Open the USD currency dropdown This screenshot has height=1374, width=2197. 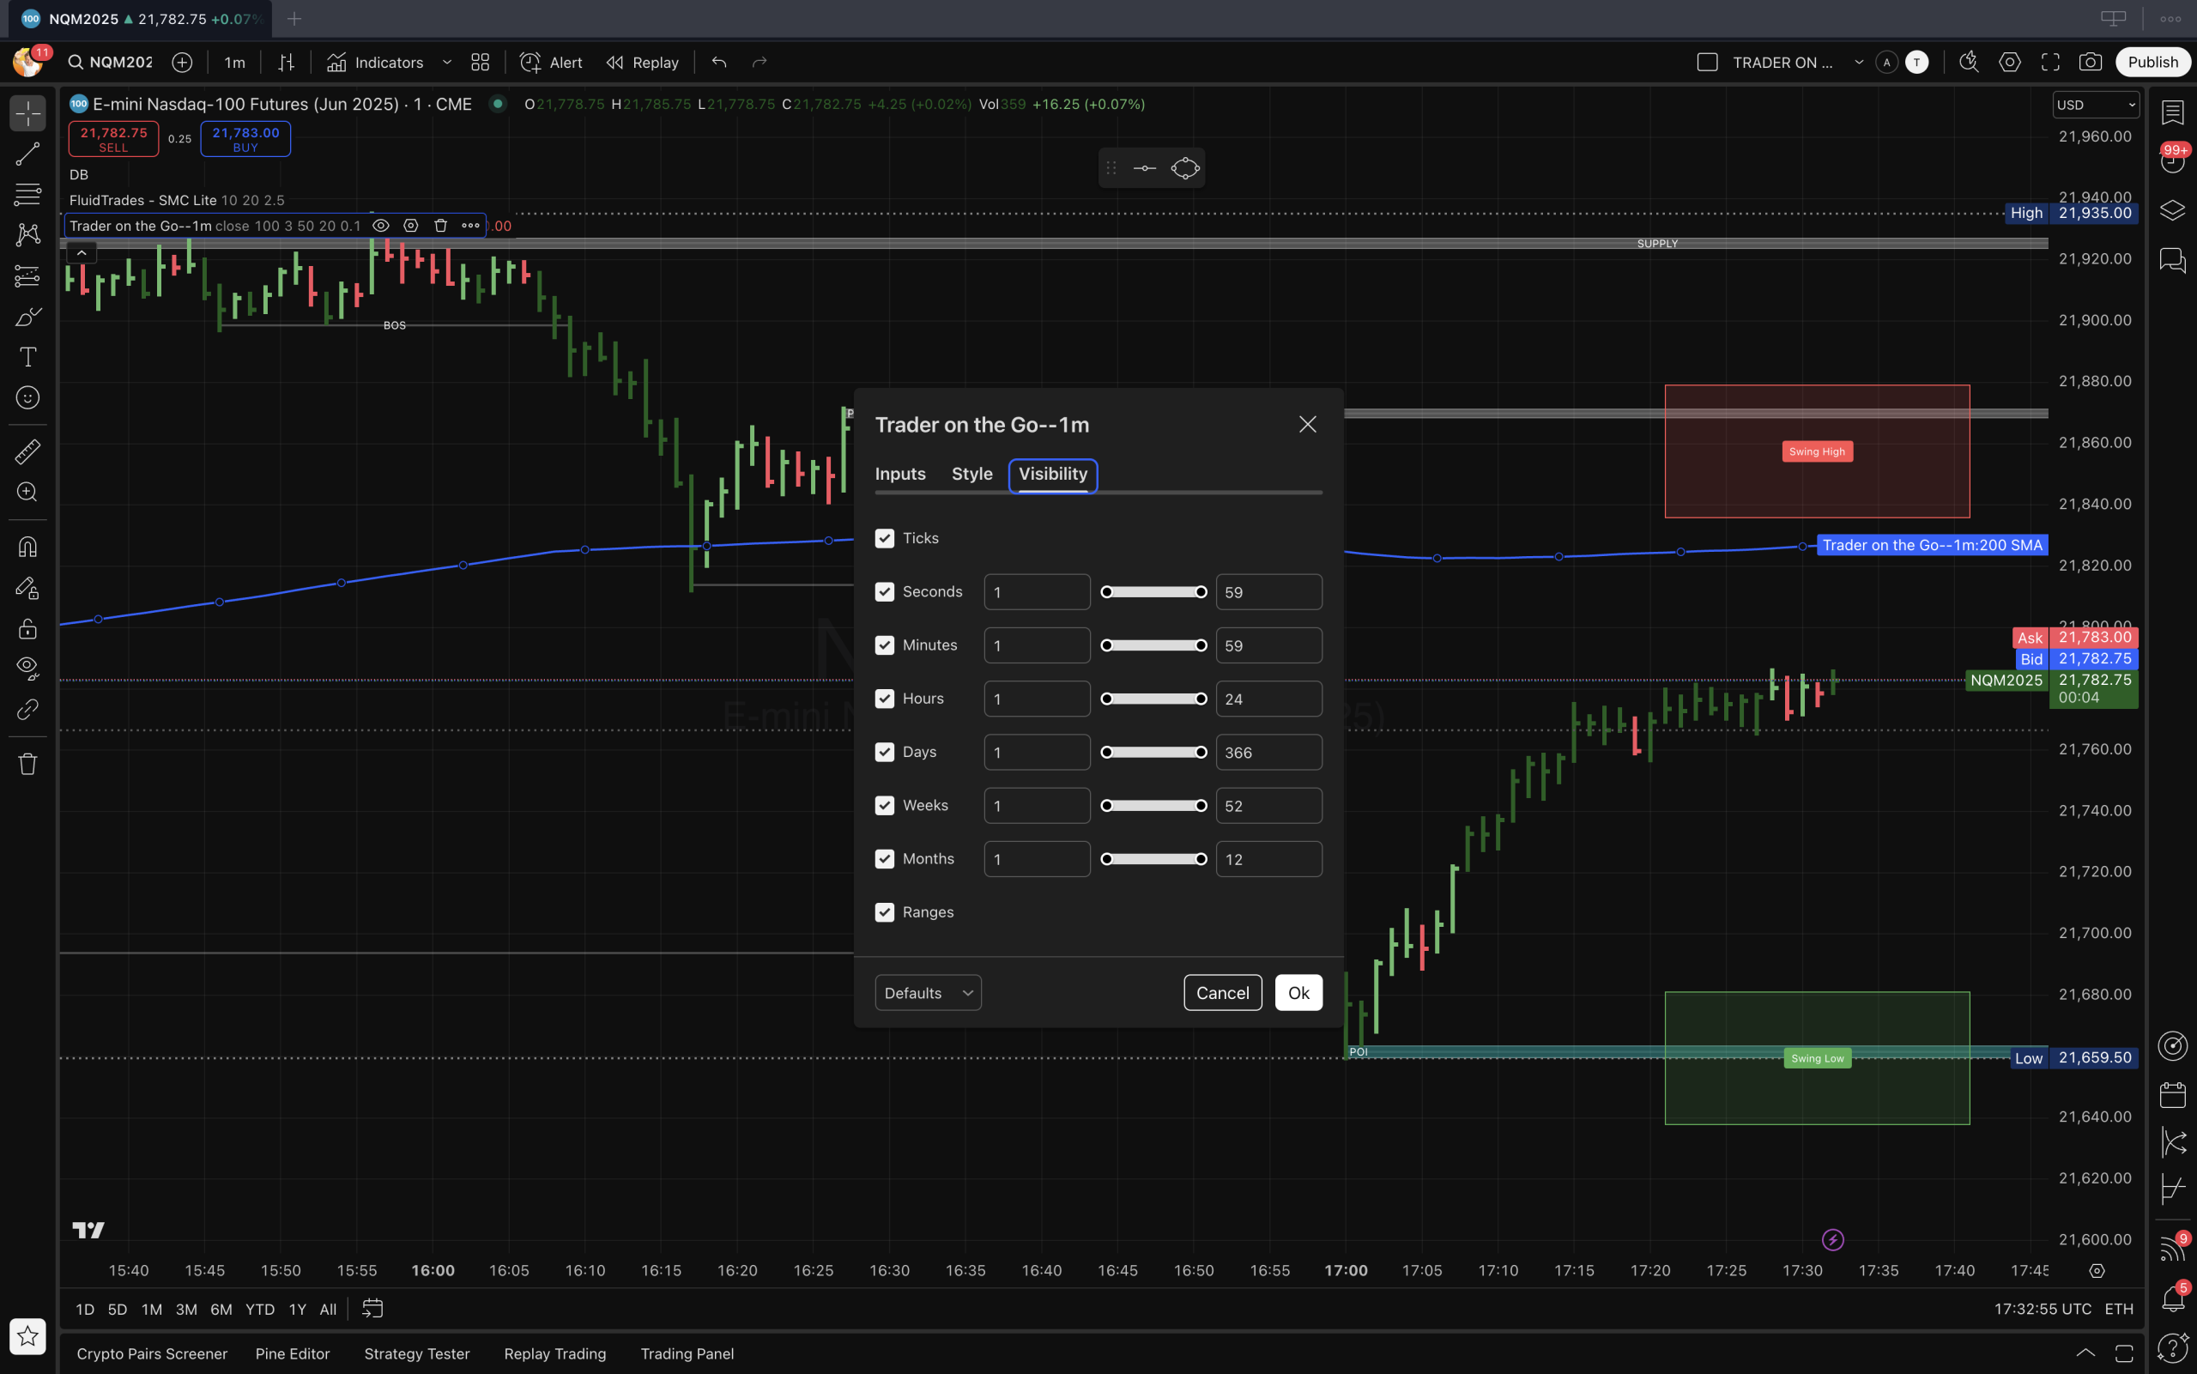tap(2095, 105)
